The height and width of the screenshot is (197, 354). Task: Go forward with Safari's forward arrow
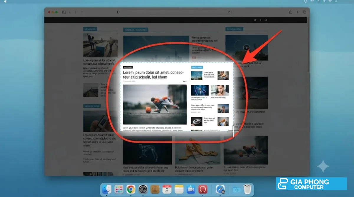82,12
